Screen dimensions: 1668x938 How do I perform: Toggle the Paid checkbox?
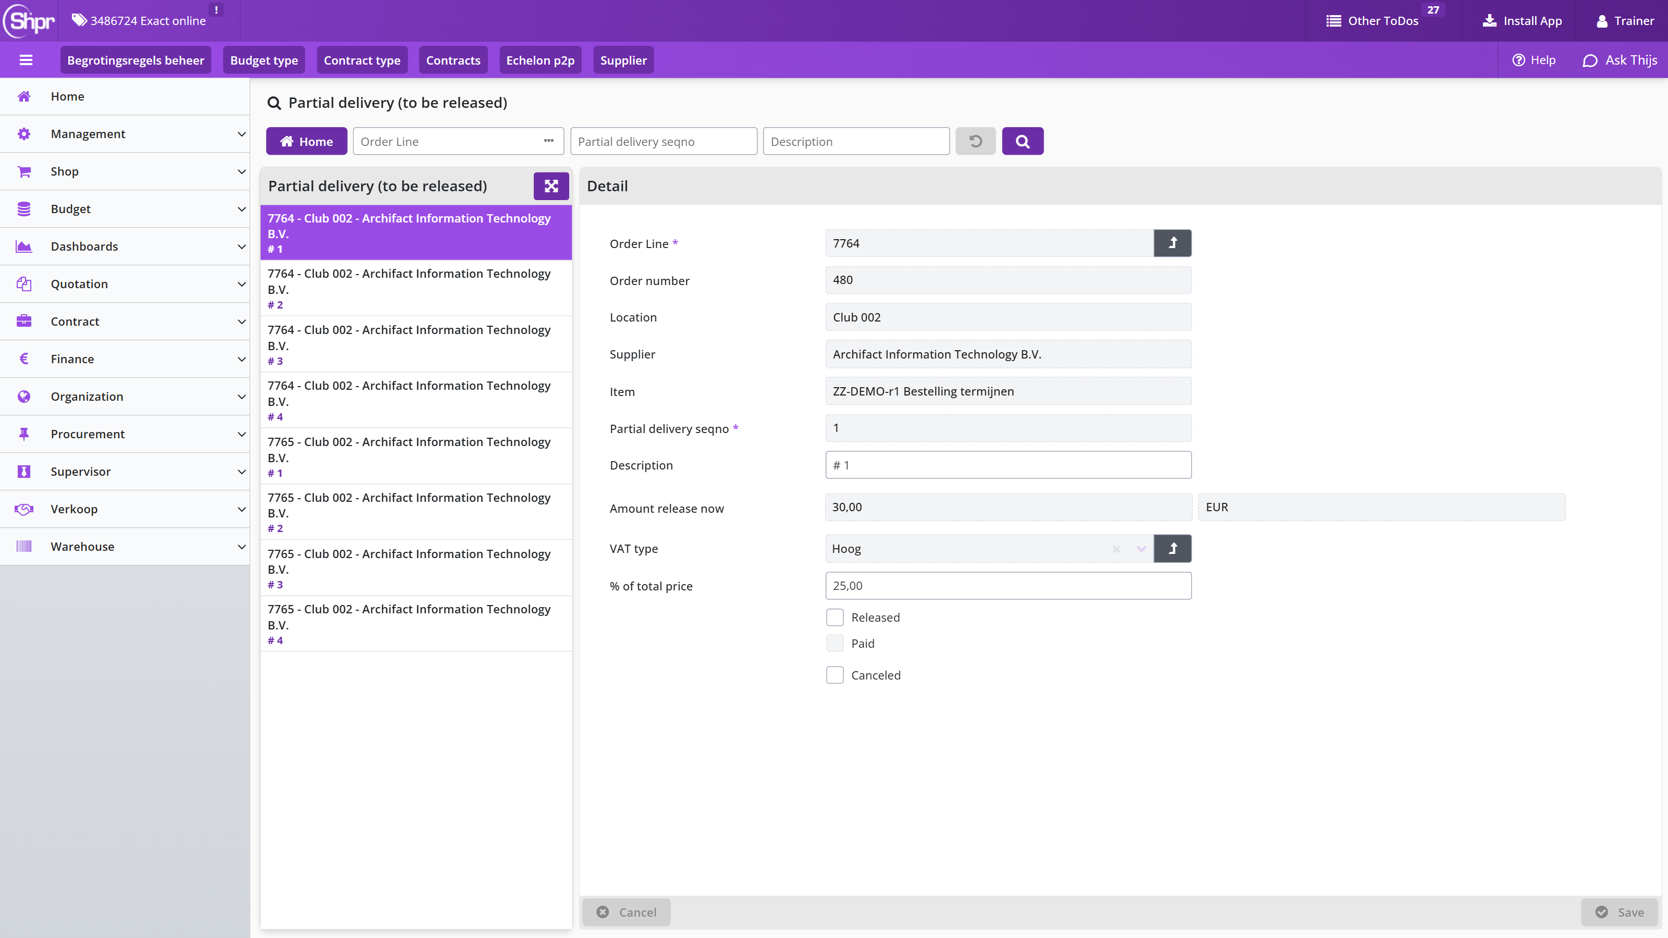pyautogui.click(x=835, y=644)
